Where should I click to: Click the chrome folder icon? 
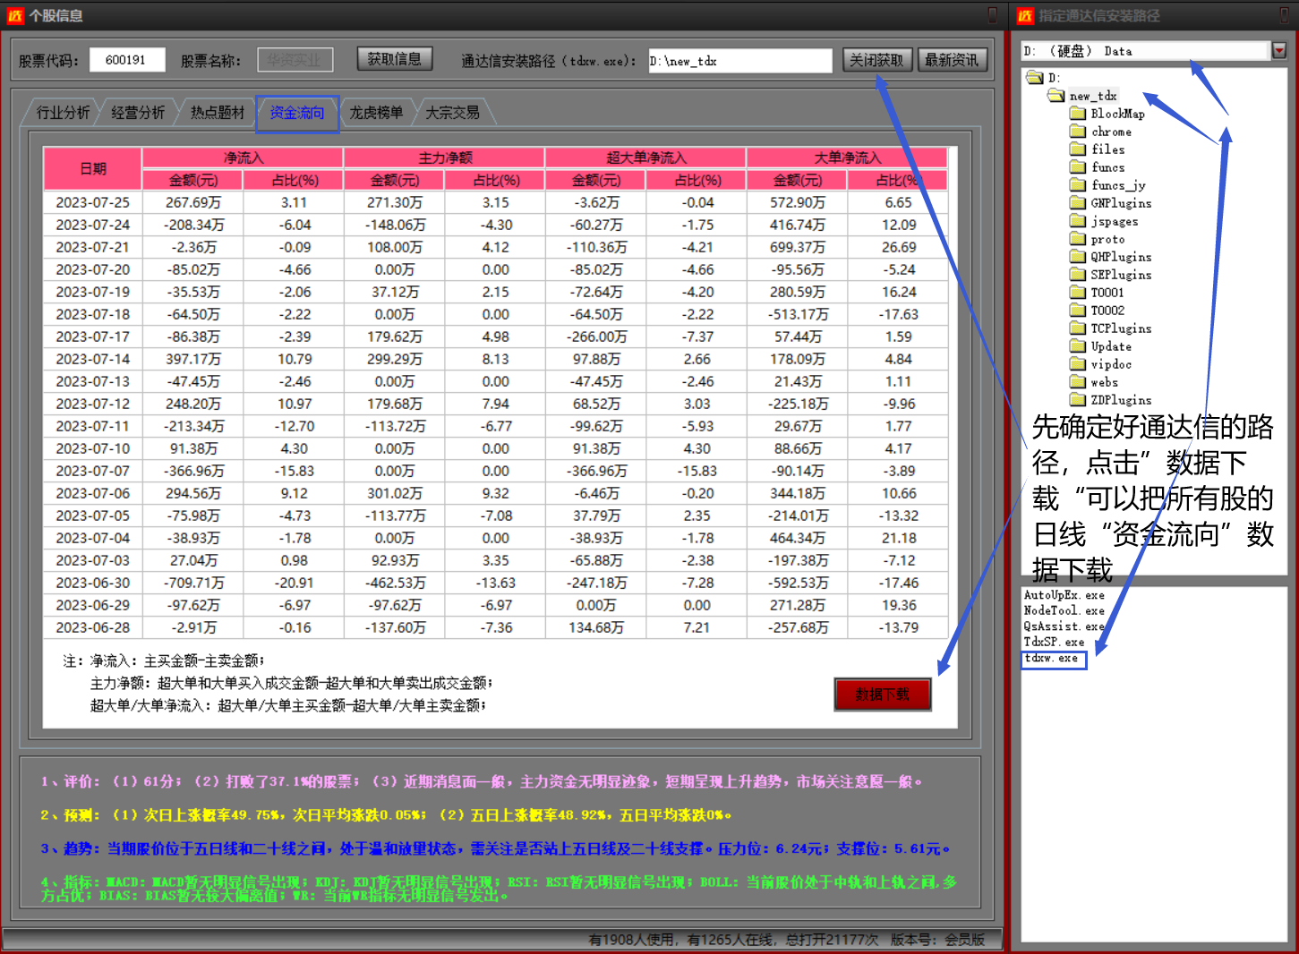click(x=1078, y=132)
